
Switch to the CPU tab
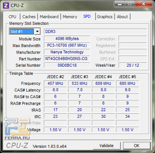pos(12,17)
